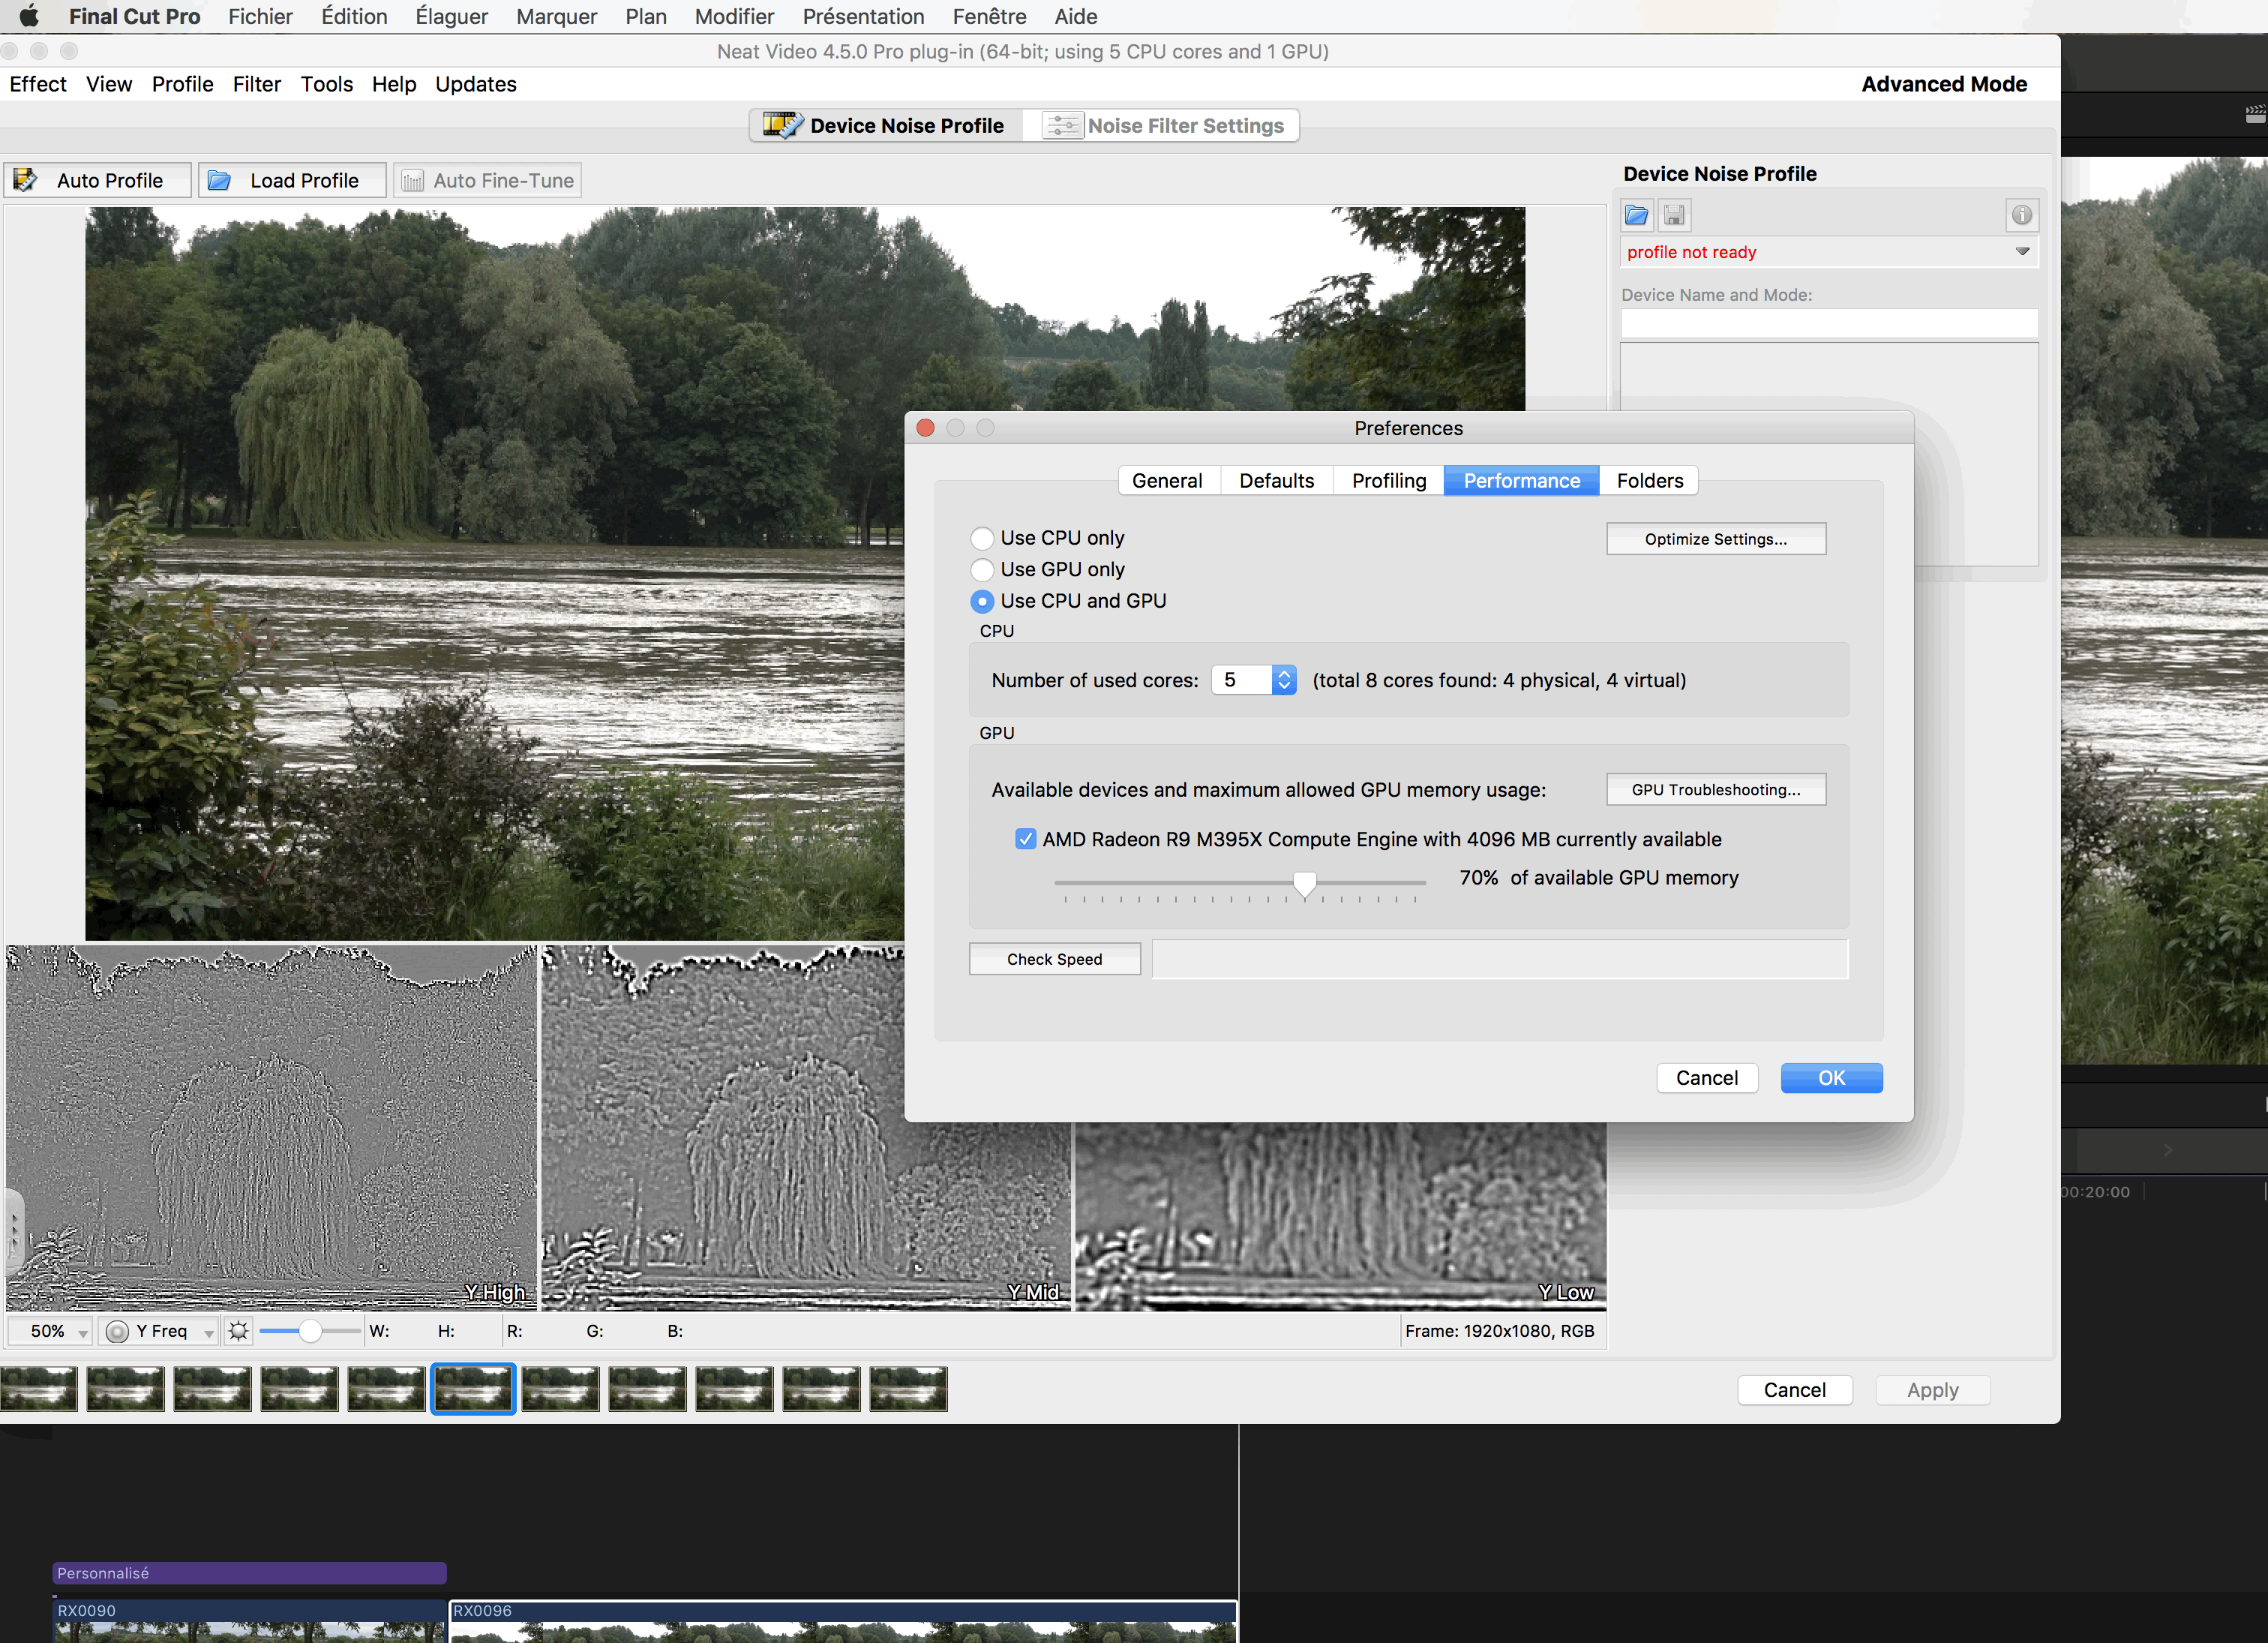This screenshot has width=2268, height=1643.
Task: Open the Effect menu
Action: point(38,84)
